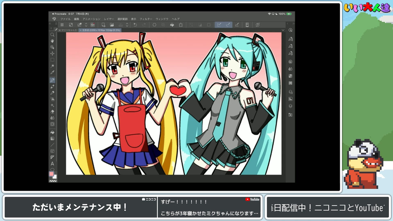Viewport: 393px width, 221px height.
Task: Collapse the left palette dock arrows
Action: 50,23
